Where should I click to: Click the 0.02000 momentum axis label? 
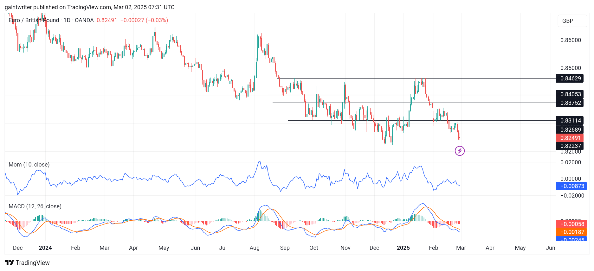click(x=571, y=162)
